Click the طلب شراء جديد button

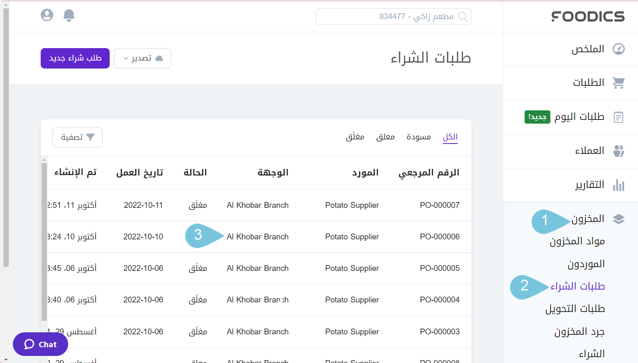(x=75, y=58)
